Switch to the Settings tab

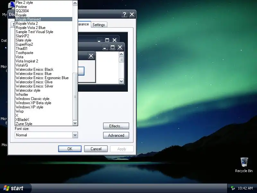click(99, 25)
